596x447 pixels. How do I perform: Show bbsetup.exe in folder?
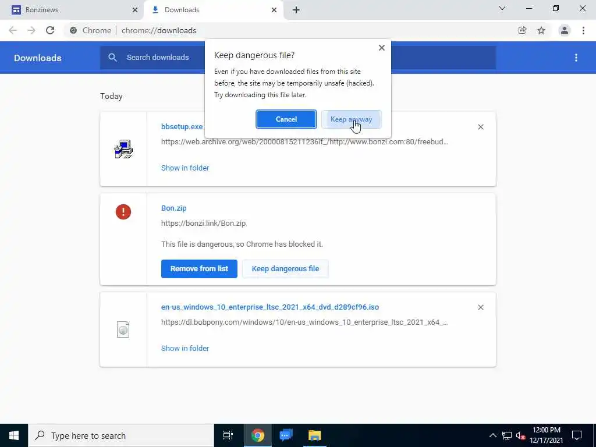click(x=185, y=168)
